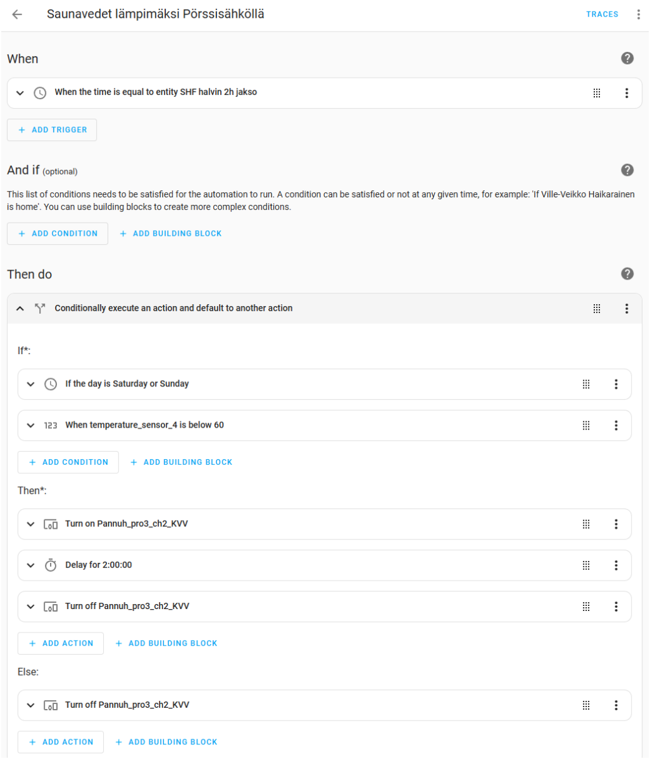Click the back arrow in the header
The image size is (650, 759).
point(17,15)
